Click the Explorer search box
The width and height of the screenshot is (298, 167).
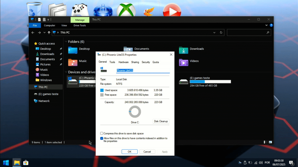coord(249,32)
